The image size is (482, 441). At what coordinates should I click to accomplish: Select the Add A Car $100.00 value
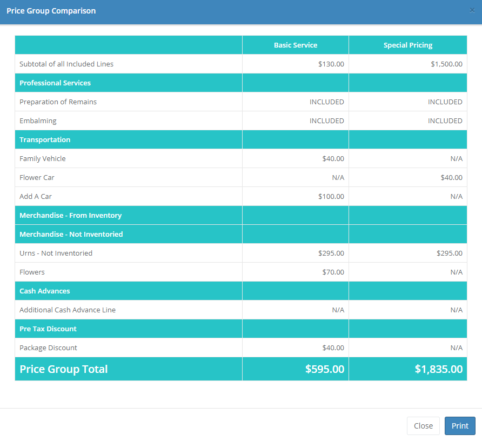[x=331, y=197]
